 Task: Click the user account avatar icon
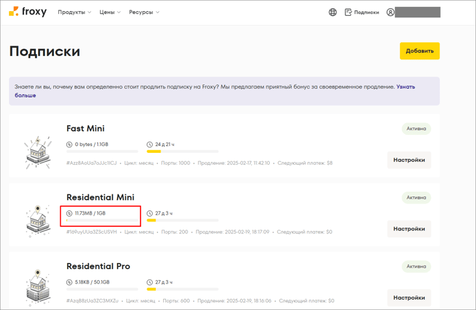[390, 12]
